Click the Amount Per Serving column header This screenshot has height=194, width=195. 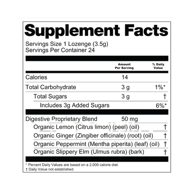tap(124, 66)
